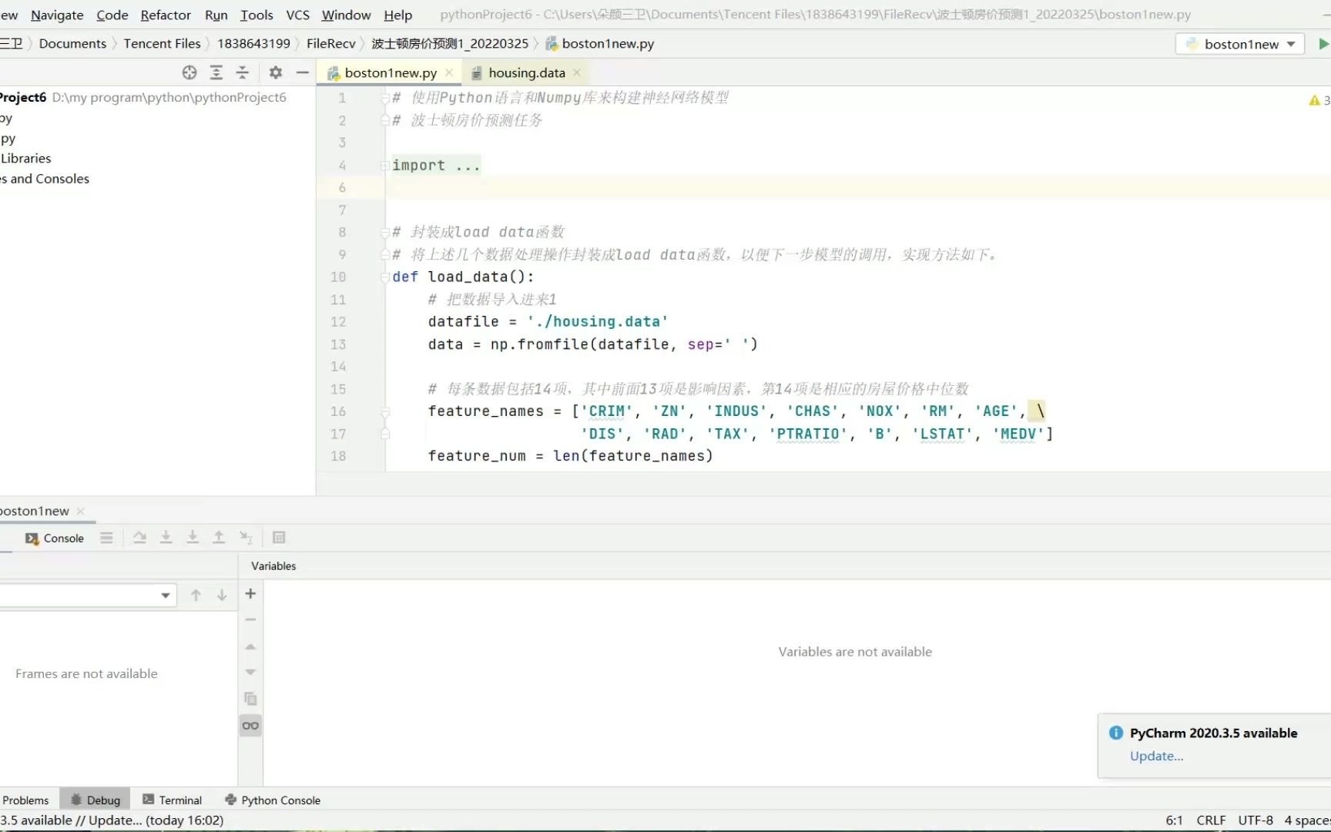Click Step Into My Code icon
The height and width of the screenshot is (832, 1331).
(193, 538)
